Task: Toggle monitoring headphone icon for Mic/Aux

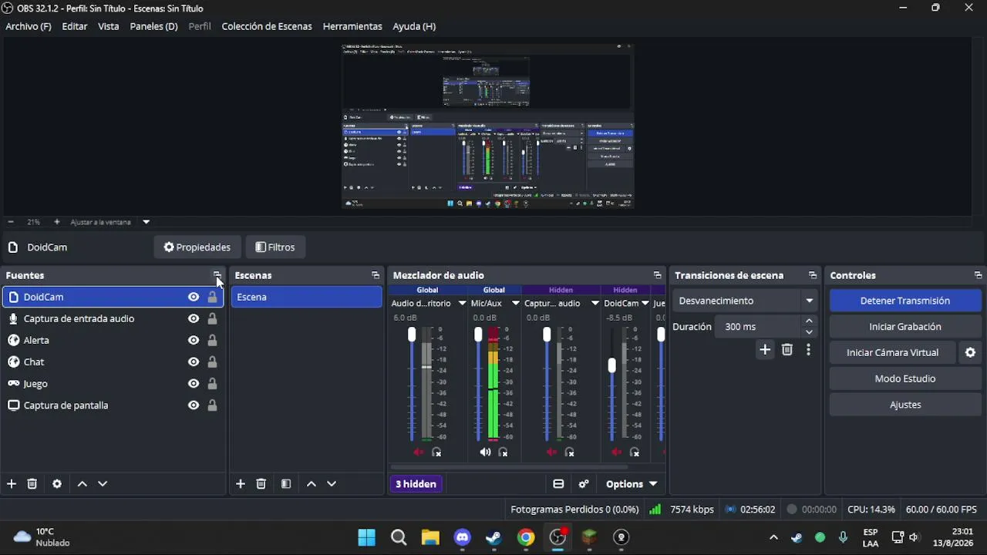Action: pos(504,452)
